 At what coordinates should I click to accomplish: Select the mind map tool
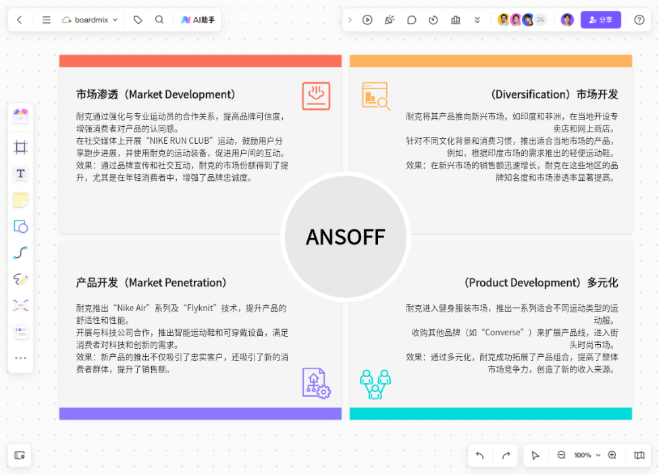(x=20, y=306)
